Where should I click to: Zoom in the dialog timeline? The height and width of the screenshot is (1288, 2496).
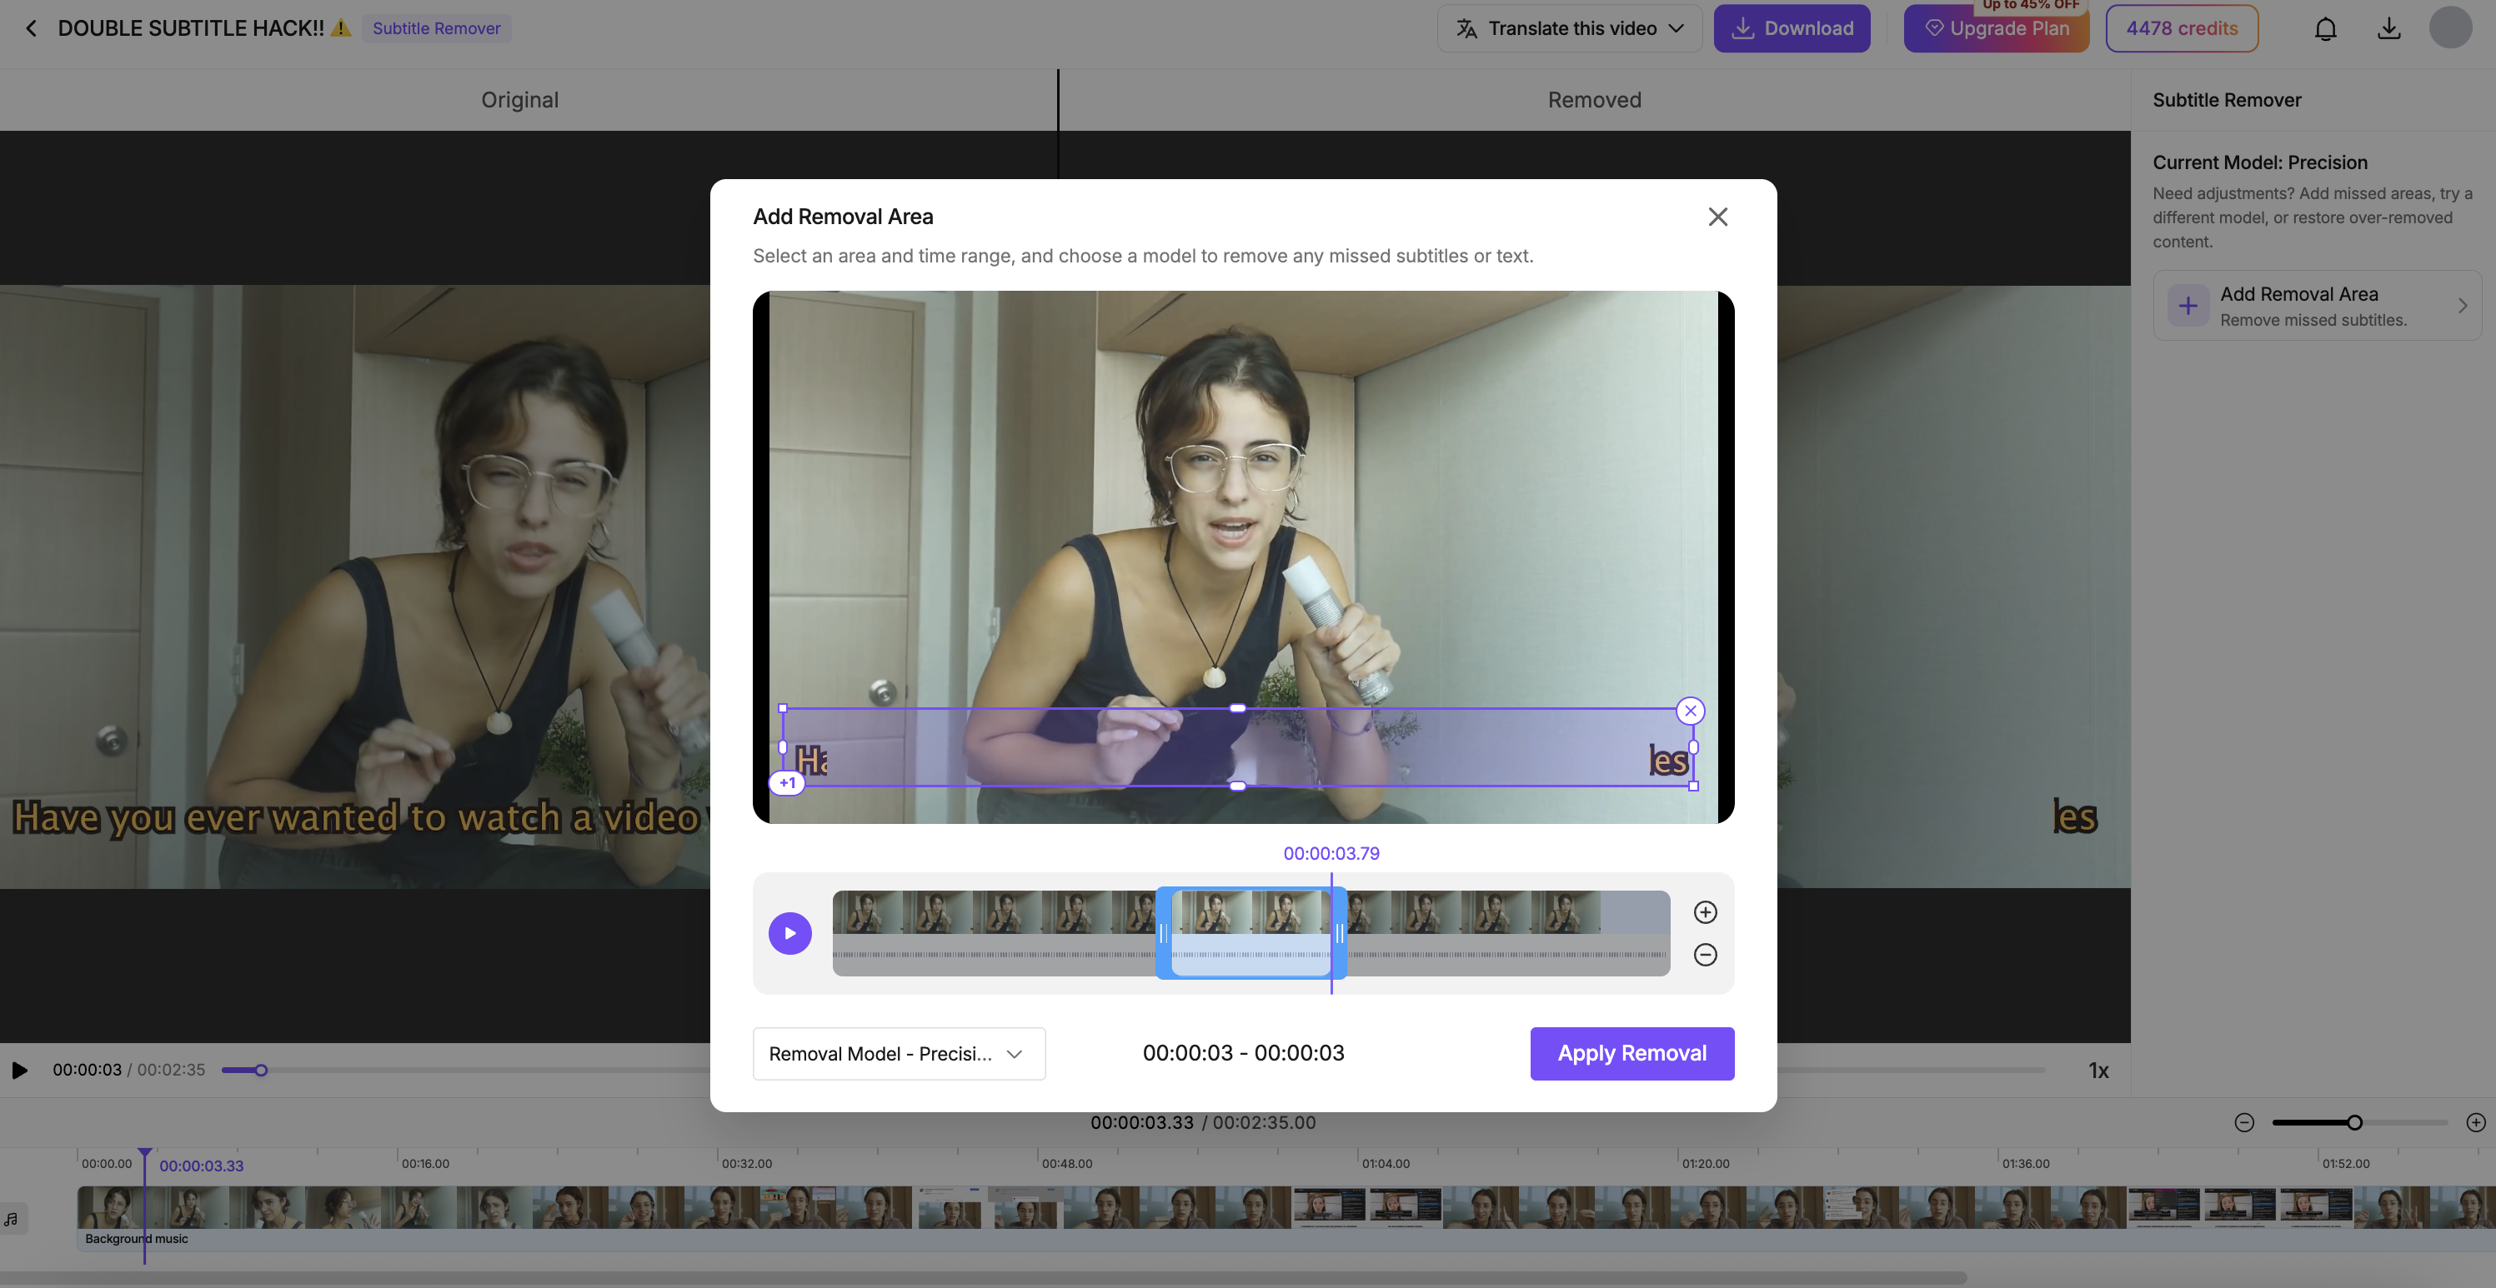1704,912
